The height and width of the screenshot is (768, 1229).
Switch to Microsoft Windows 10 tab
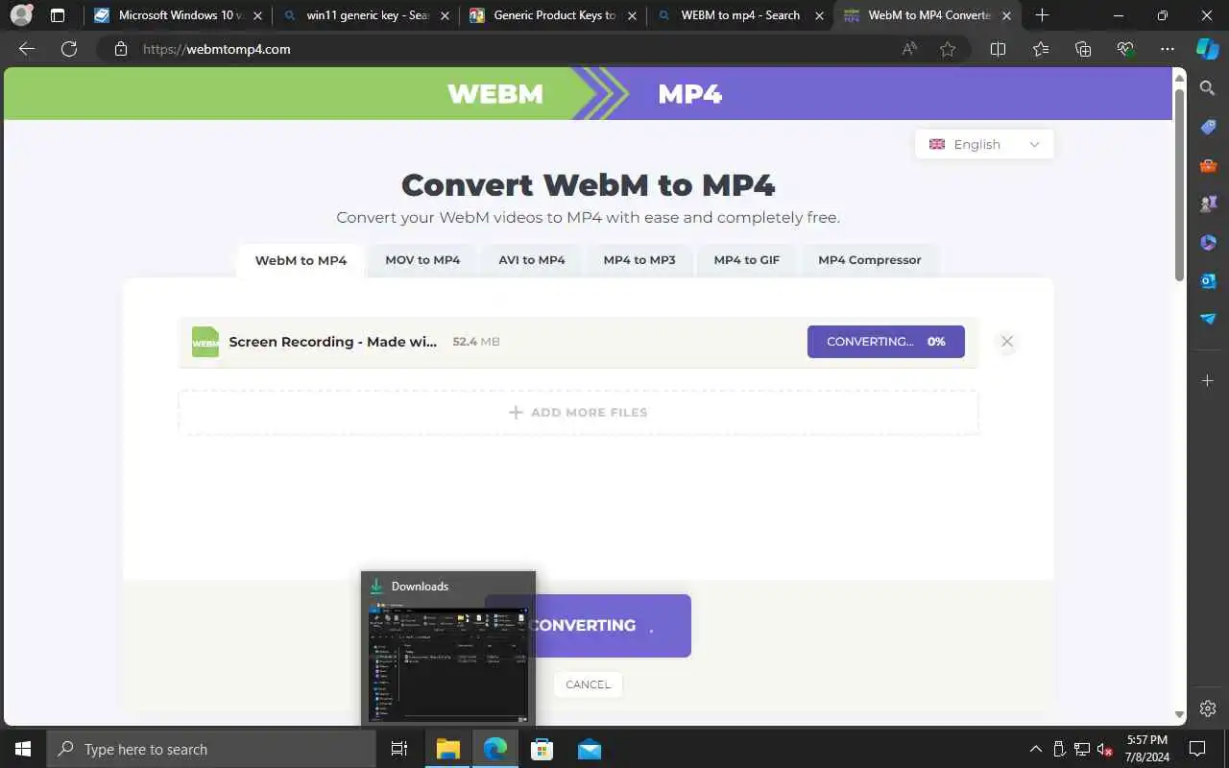click(x=178, y=15)
